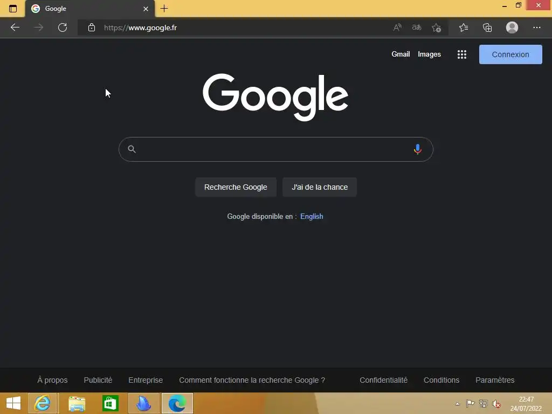The height and width of the screenshot is (414, 552).
Task: Click the magnifier icon in search box
Action: (x=132, y=149)
